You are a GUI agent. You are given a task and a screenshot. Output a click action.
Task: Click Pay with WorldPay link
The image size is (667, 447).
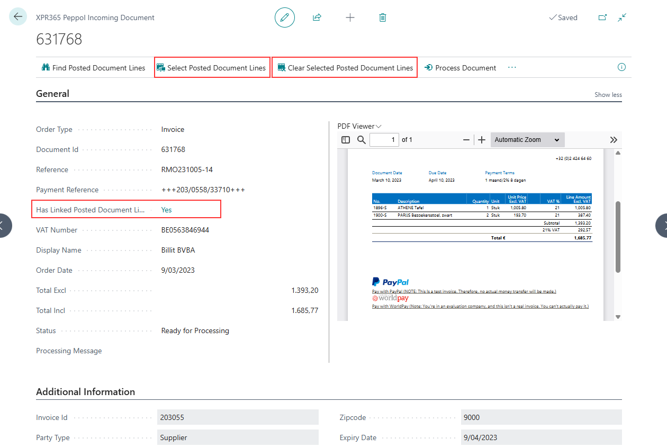tap(480, 306)
